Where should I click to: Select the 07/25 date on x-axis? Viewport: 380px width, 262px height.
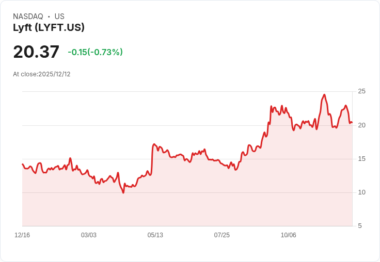click(221, 235)
